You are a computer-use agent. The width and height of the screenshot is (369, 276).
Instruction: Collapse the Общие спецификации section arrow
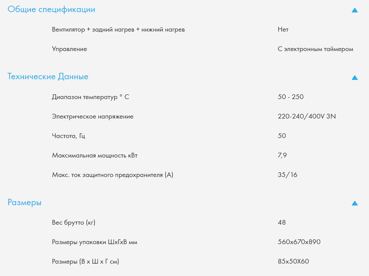(x=355, y=10)
